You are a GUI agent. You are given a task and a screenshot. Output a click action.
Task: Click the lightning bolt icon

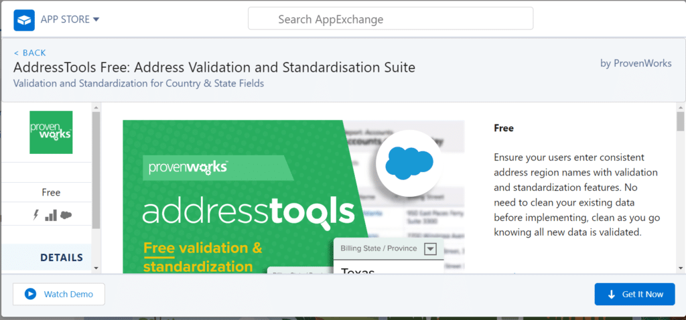point(36,215)
